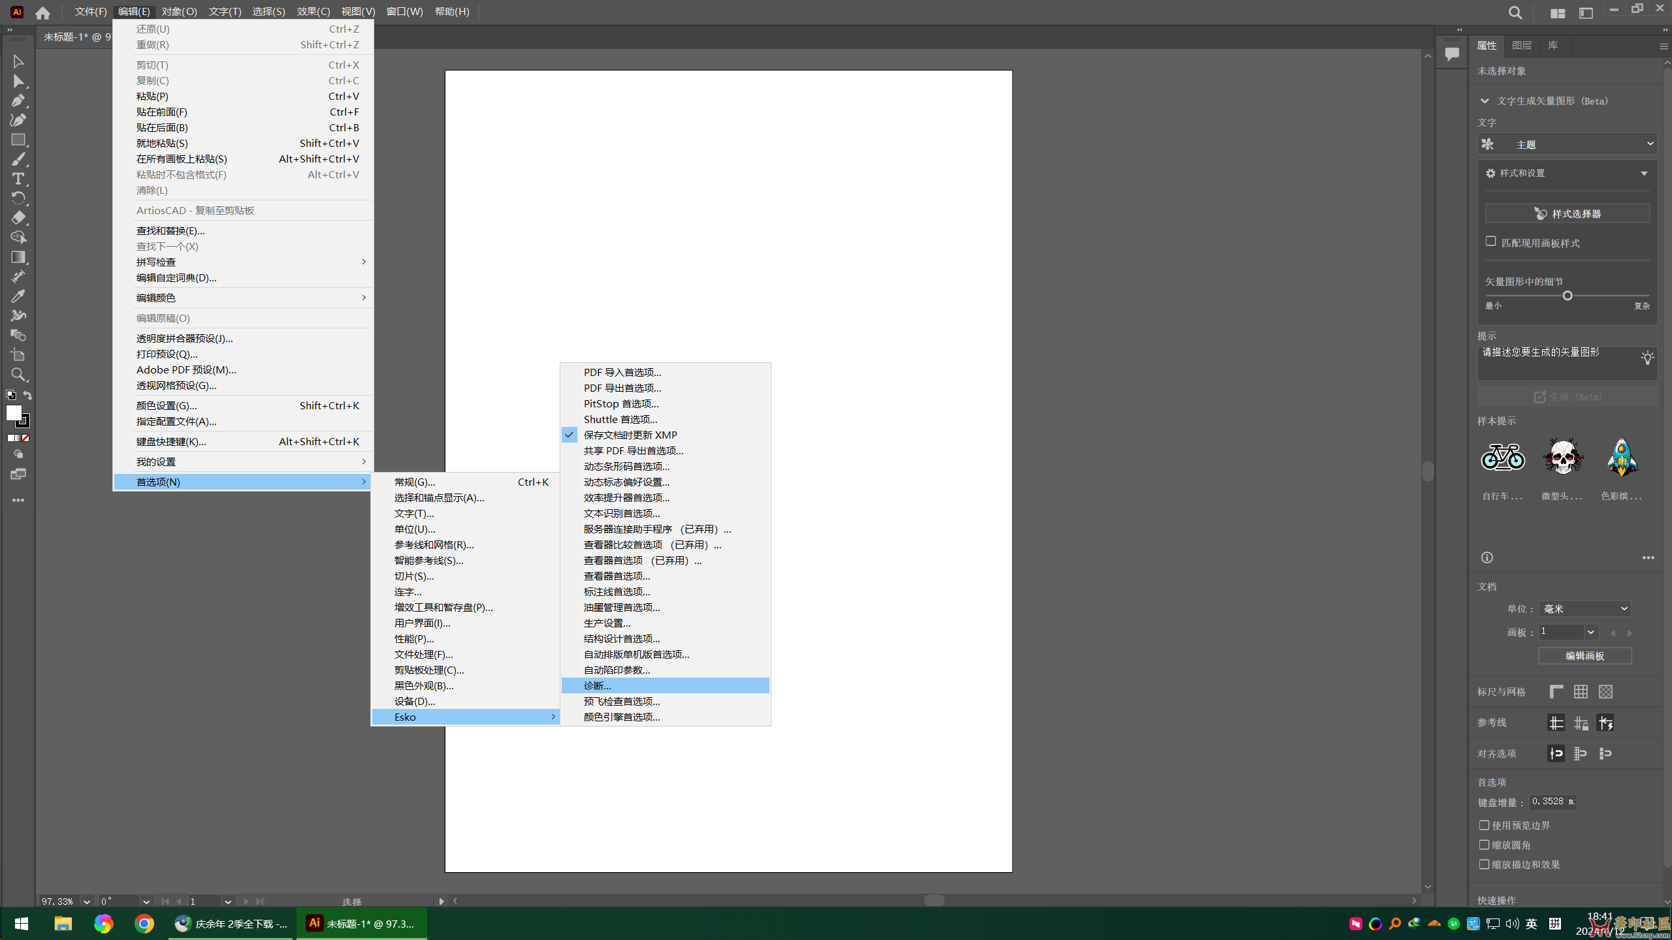The image size is (1672, 940).
Task: Click the prompt suggestion lightbulb icon
Action: [1647, 358]
